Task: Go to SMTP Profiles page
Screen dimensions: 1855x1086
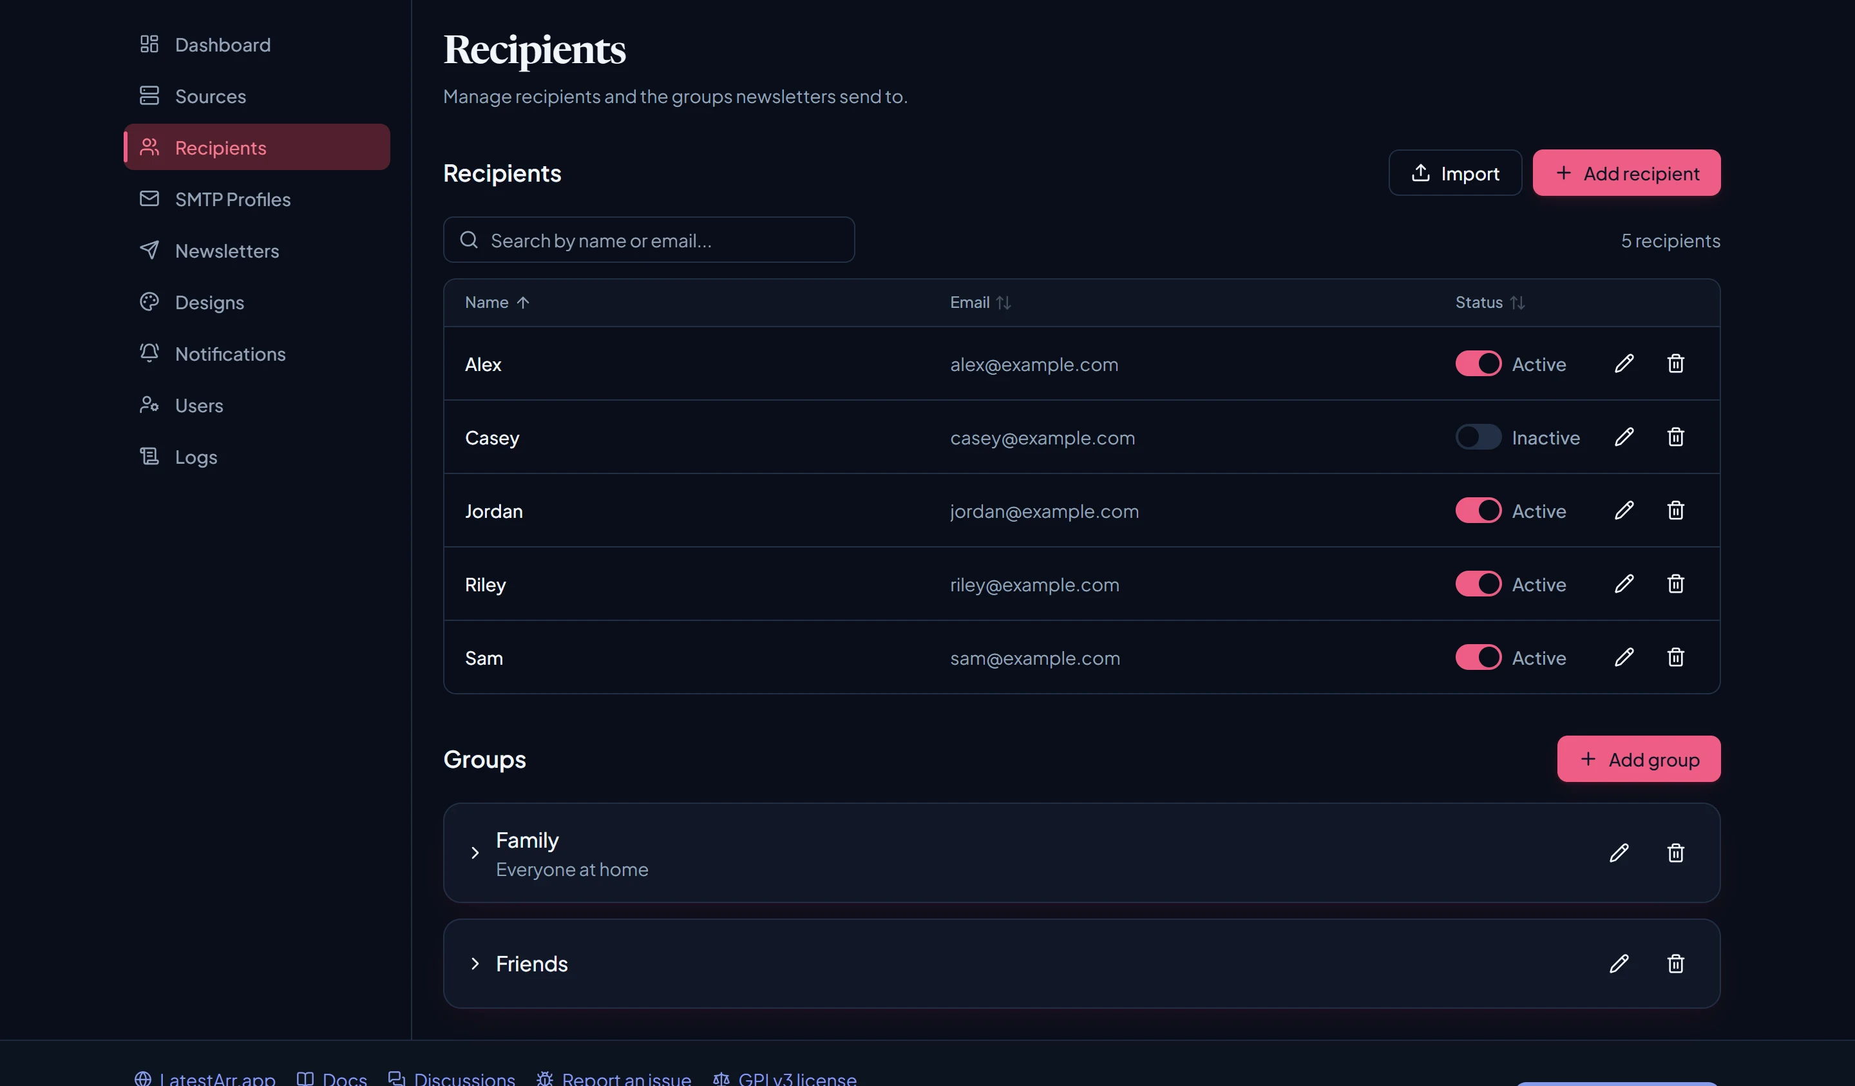Action: [257, 199]
